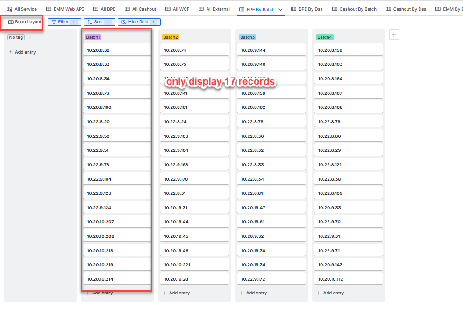Click the Batch1 purple tag
This screenshot has width=463, height=314.
pos(93,37)
